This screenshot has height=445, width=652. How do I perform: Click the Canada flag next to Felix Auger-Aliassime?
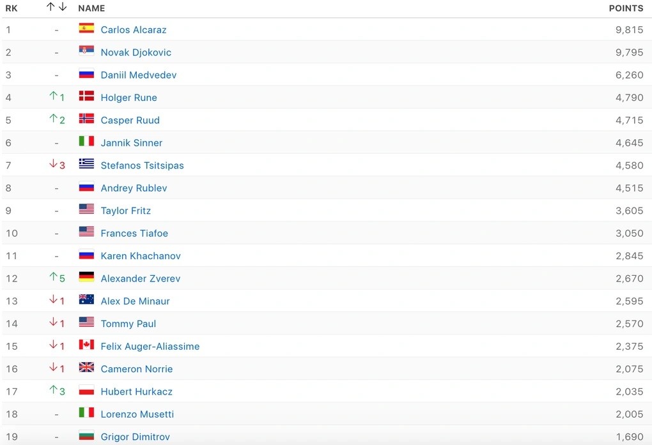click(x=86, y=345)
